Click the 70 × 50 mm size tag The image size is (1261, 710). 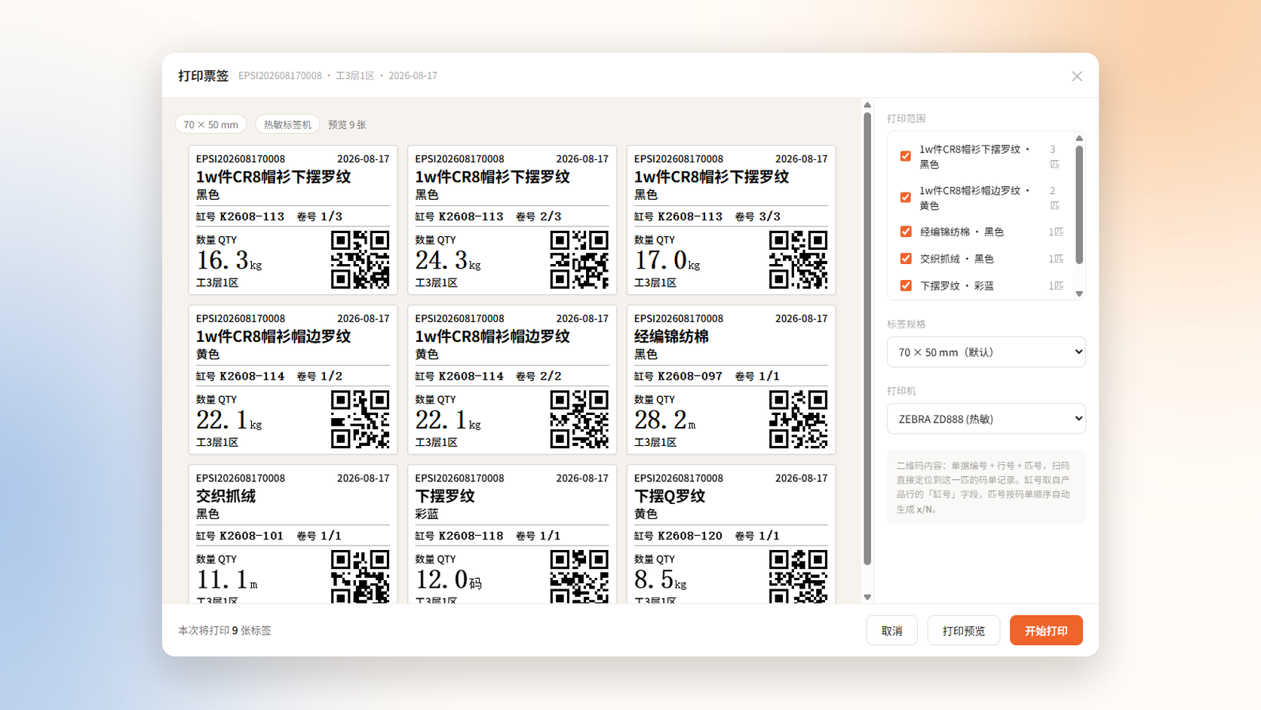(x=211, y=124)
